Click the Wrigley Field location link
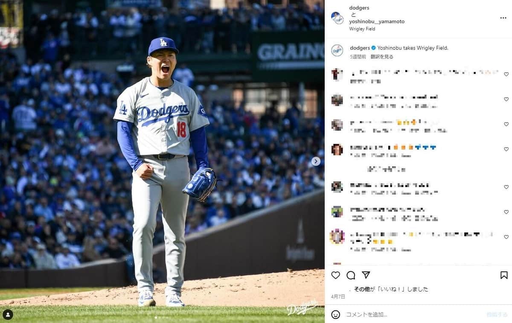512x323 pixels. 362,29
